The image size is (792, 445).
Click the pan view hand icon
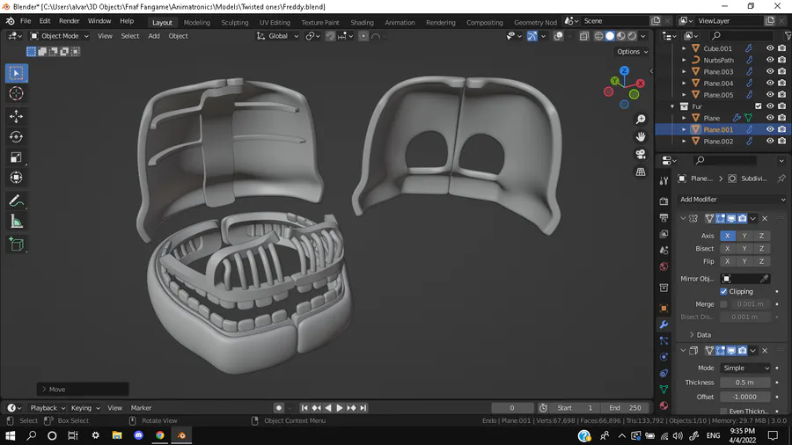[641, 136]
